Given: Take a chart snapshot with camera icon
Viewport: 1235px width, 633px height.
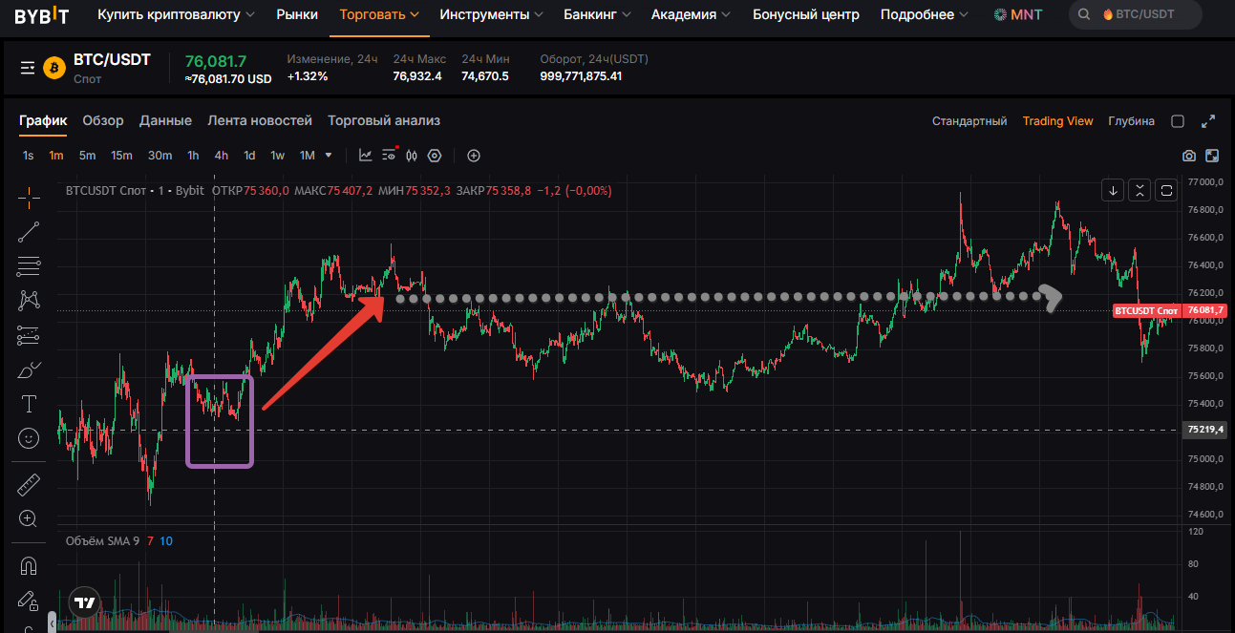Looking at the screenshot, I should click(1189, 156).
